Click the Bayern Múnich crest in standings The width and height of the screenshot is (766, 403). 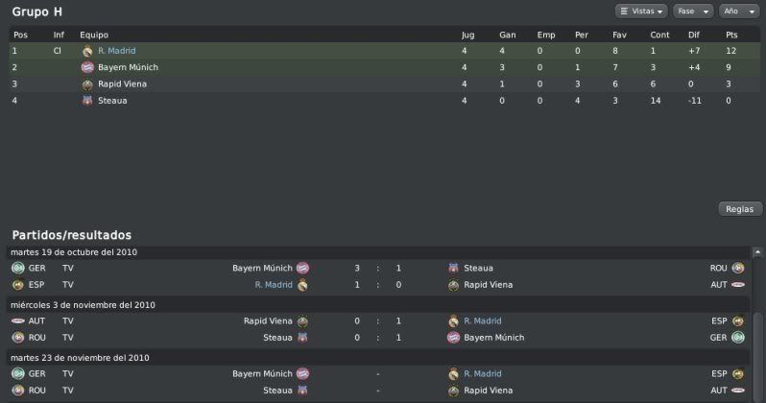(87, 67)
